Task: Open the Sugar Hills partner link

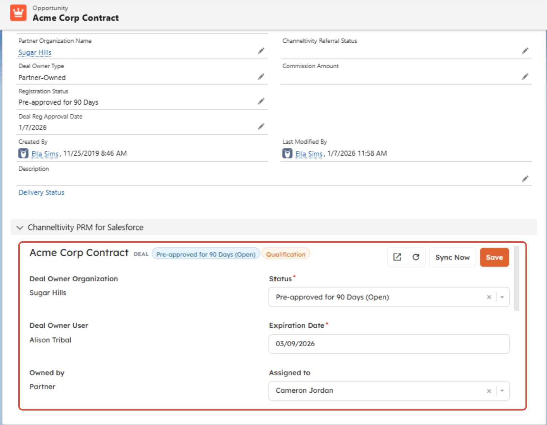Action: pyautogui.click(x=35, y=52)
